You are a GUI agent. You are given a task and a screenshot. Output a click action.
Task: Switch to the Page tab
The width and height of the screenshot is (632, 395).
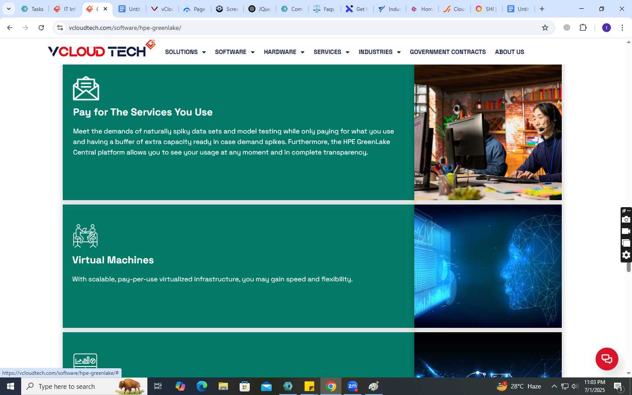pyautogui.click(x=195, y=9)
